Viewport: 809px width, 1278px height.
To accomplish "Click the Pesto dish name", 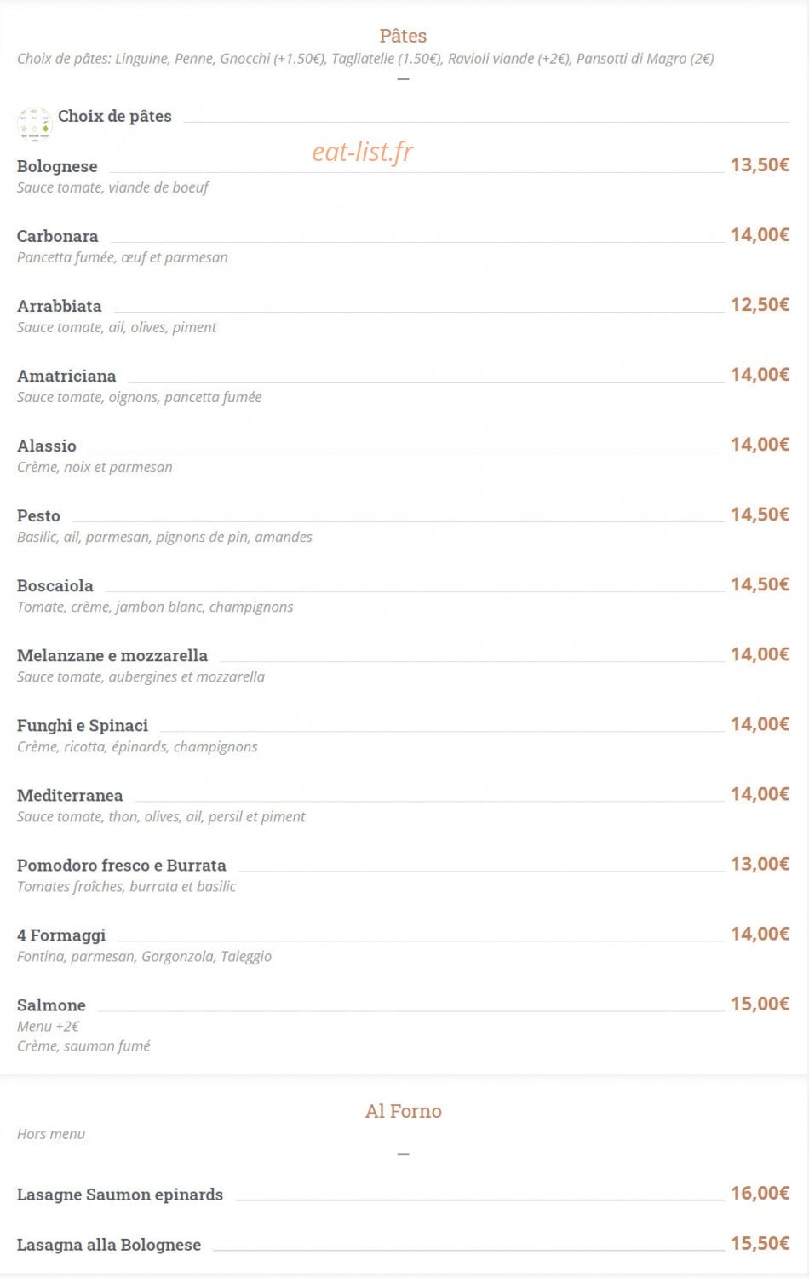I will [38, 515].
